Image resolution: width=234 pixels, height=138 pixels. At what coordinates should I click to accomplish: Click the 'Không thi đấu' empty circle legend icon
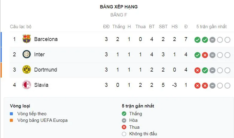coord(124,134)
